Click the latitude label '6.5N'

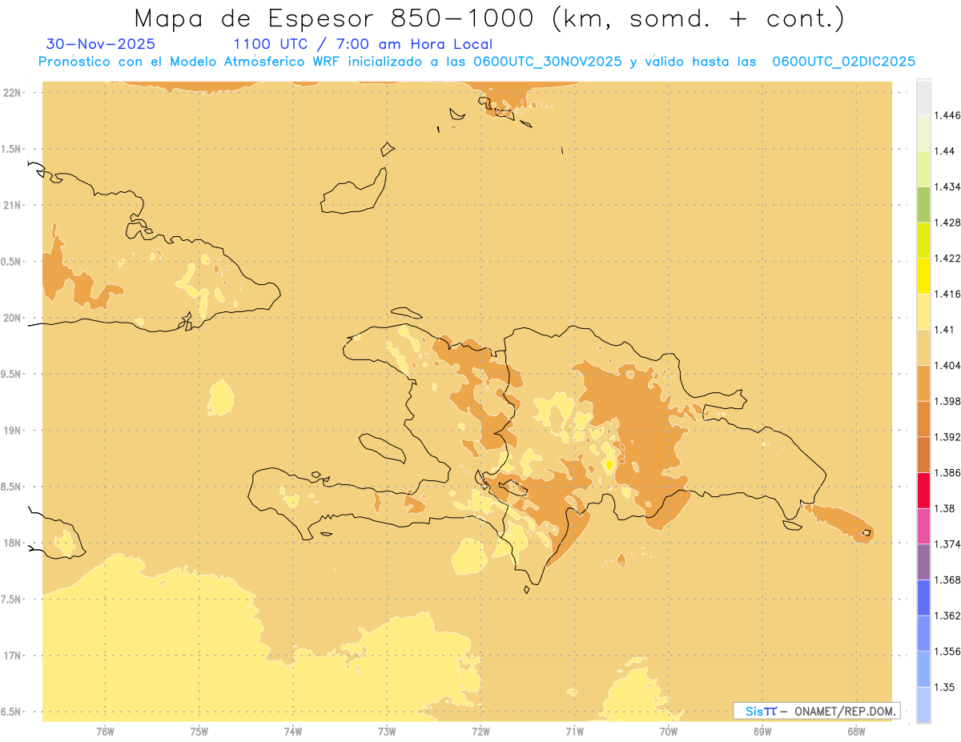pyautogui.click(x=10, y=712)
